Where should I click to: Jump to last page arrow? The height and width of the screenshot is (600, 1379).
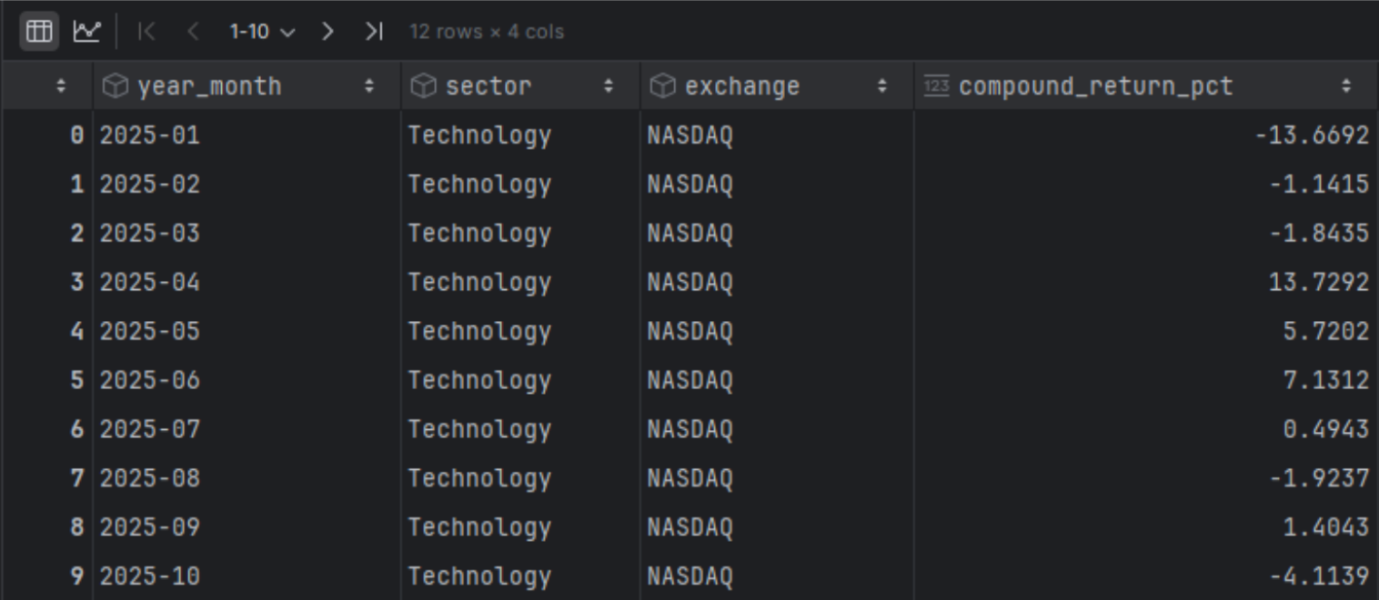click(x=373, y=32)
